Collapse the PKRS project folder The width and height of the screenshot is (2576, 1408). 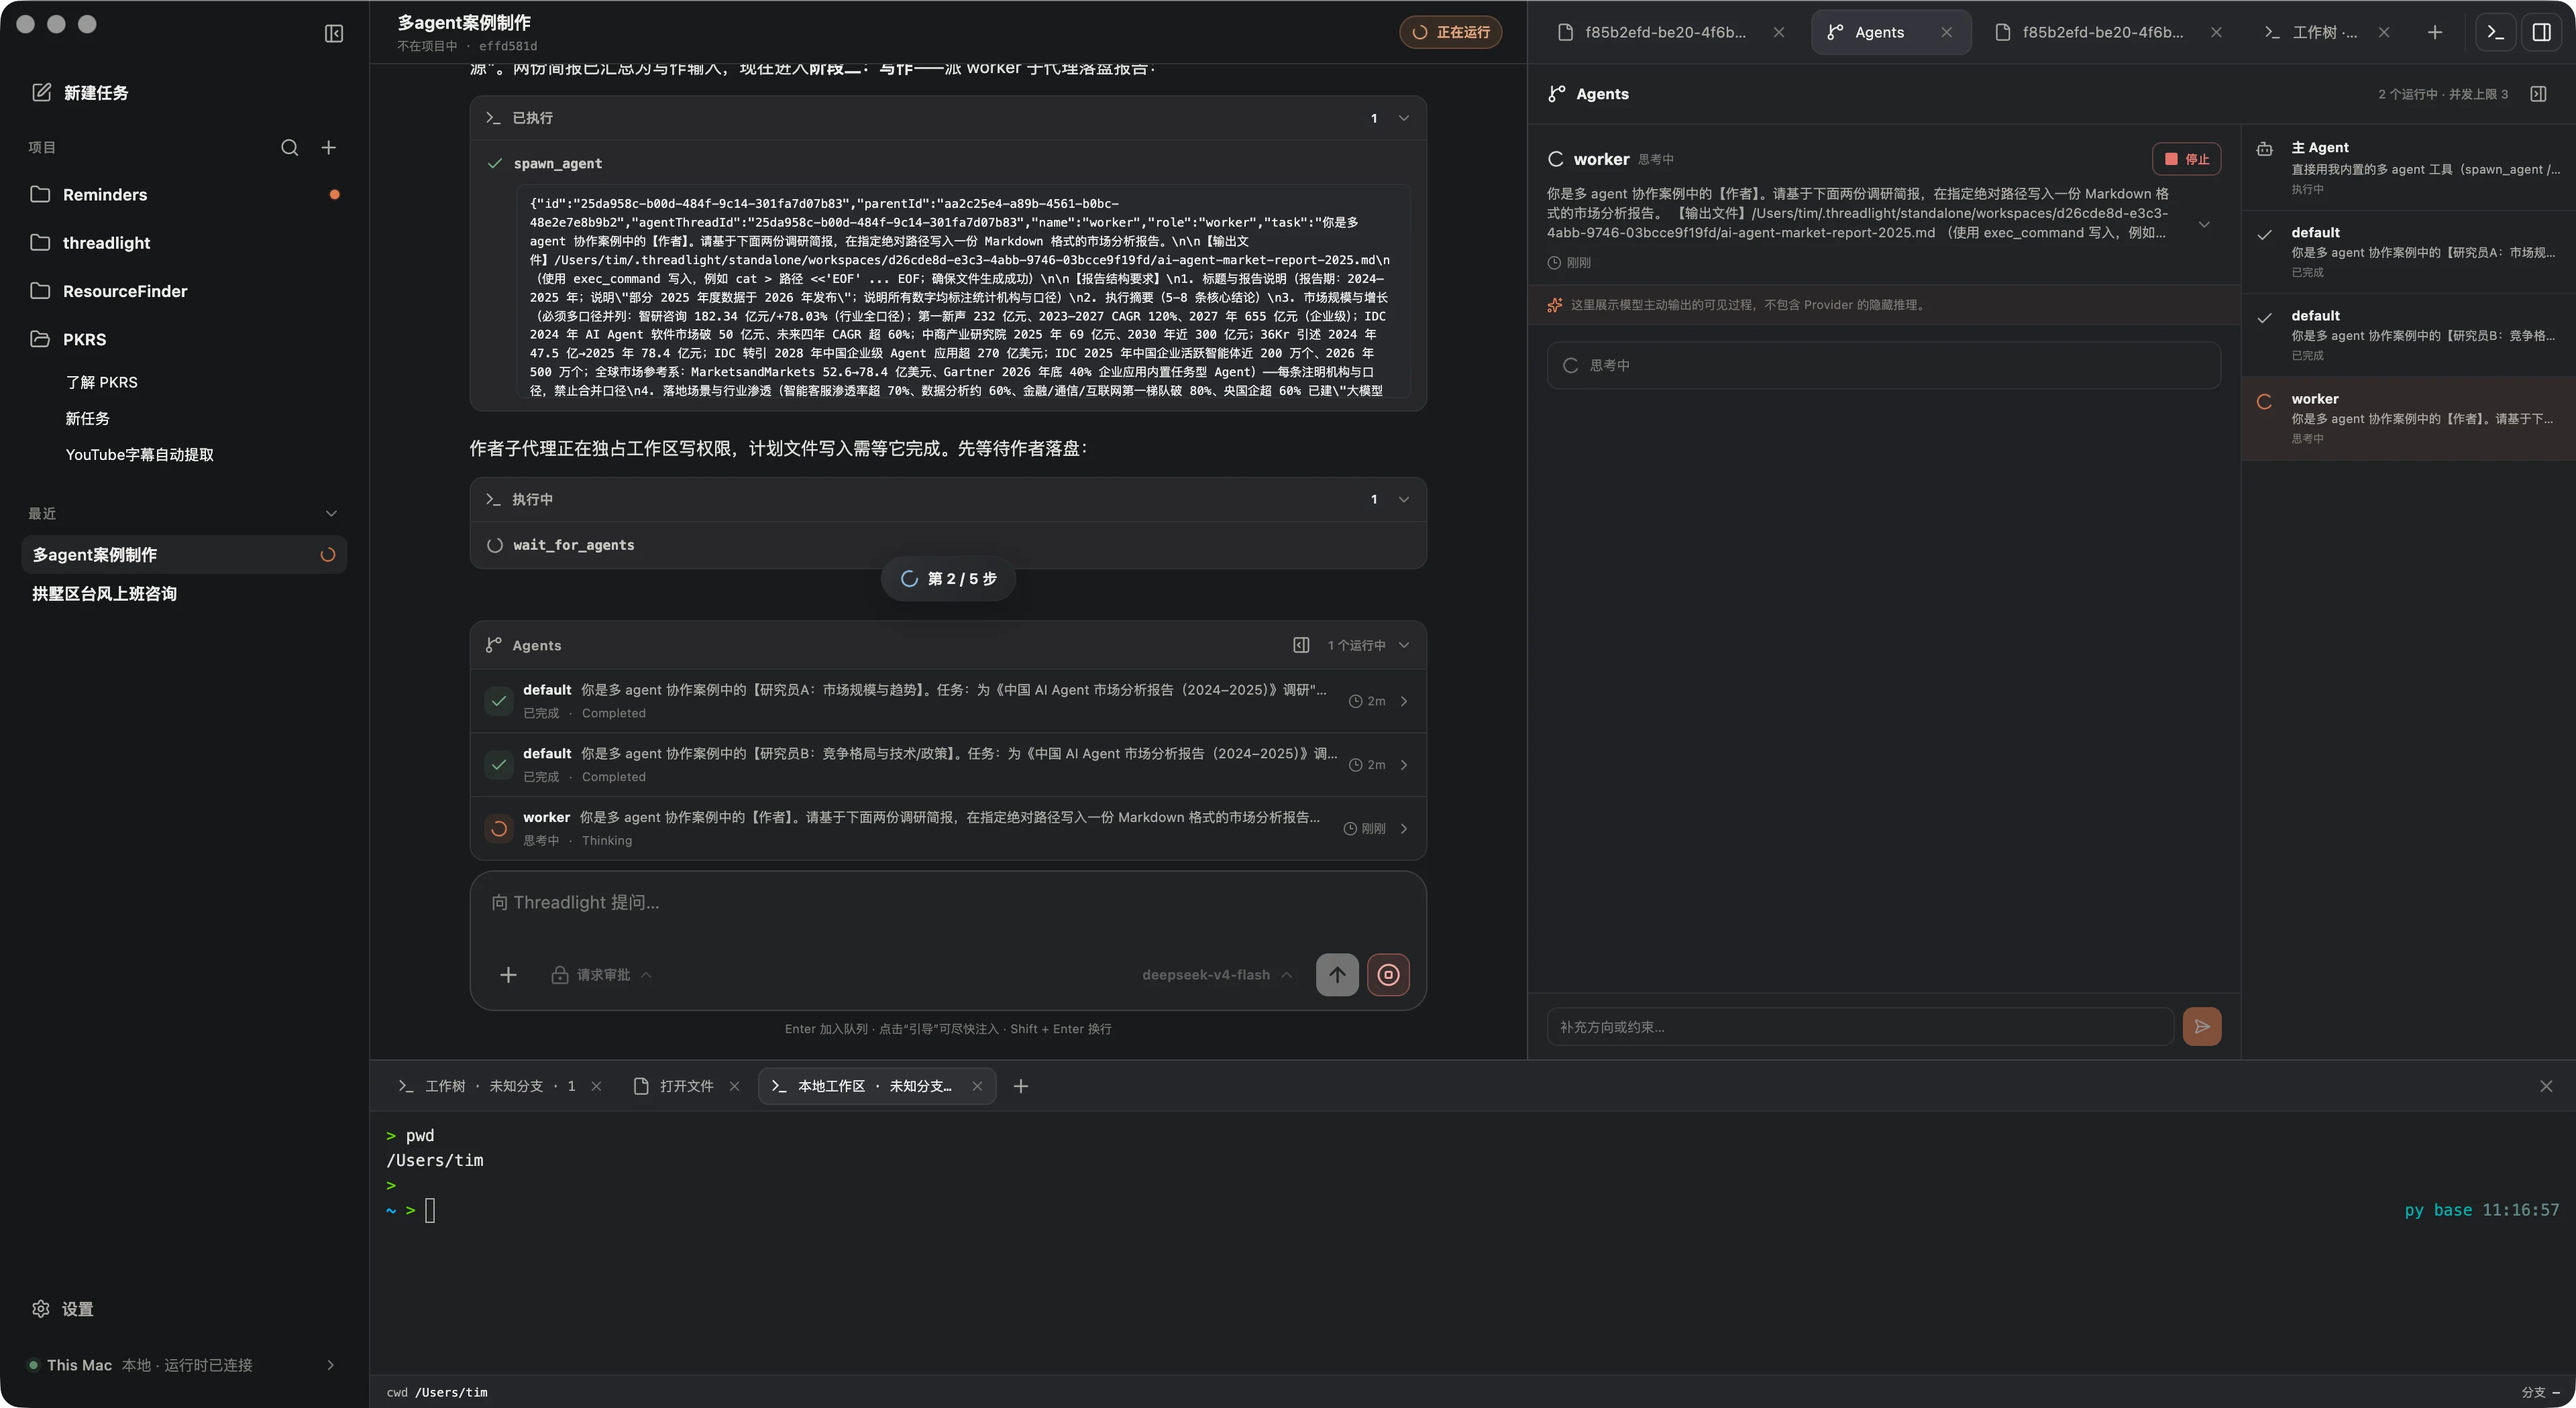pos(184,339)
